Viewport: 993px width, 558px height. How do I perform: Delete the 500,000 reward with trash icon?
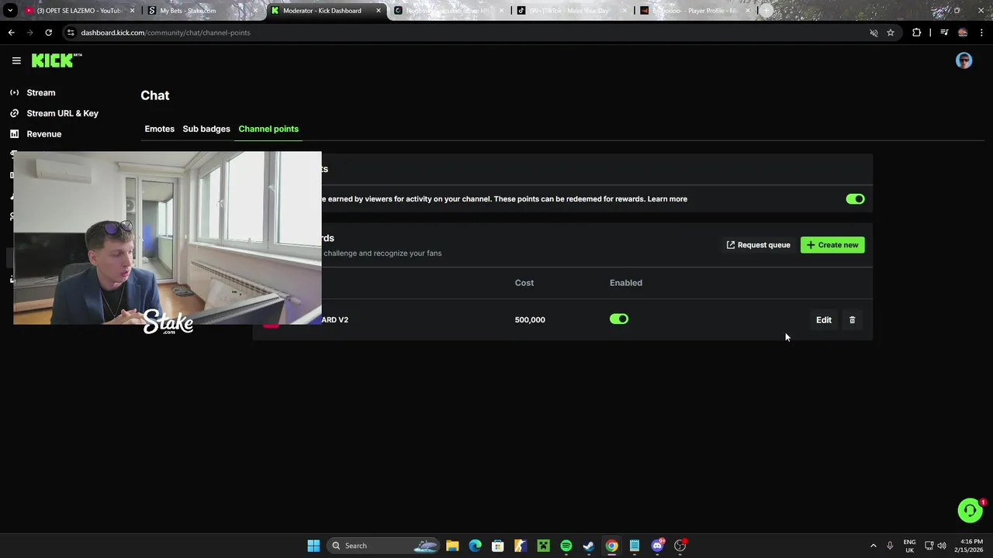(852, 320)
